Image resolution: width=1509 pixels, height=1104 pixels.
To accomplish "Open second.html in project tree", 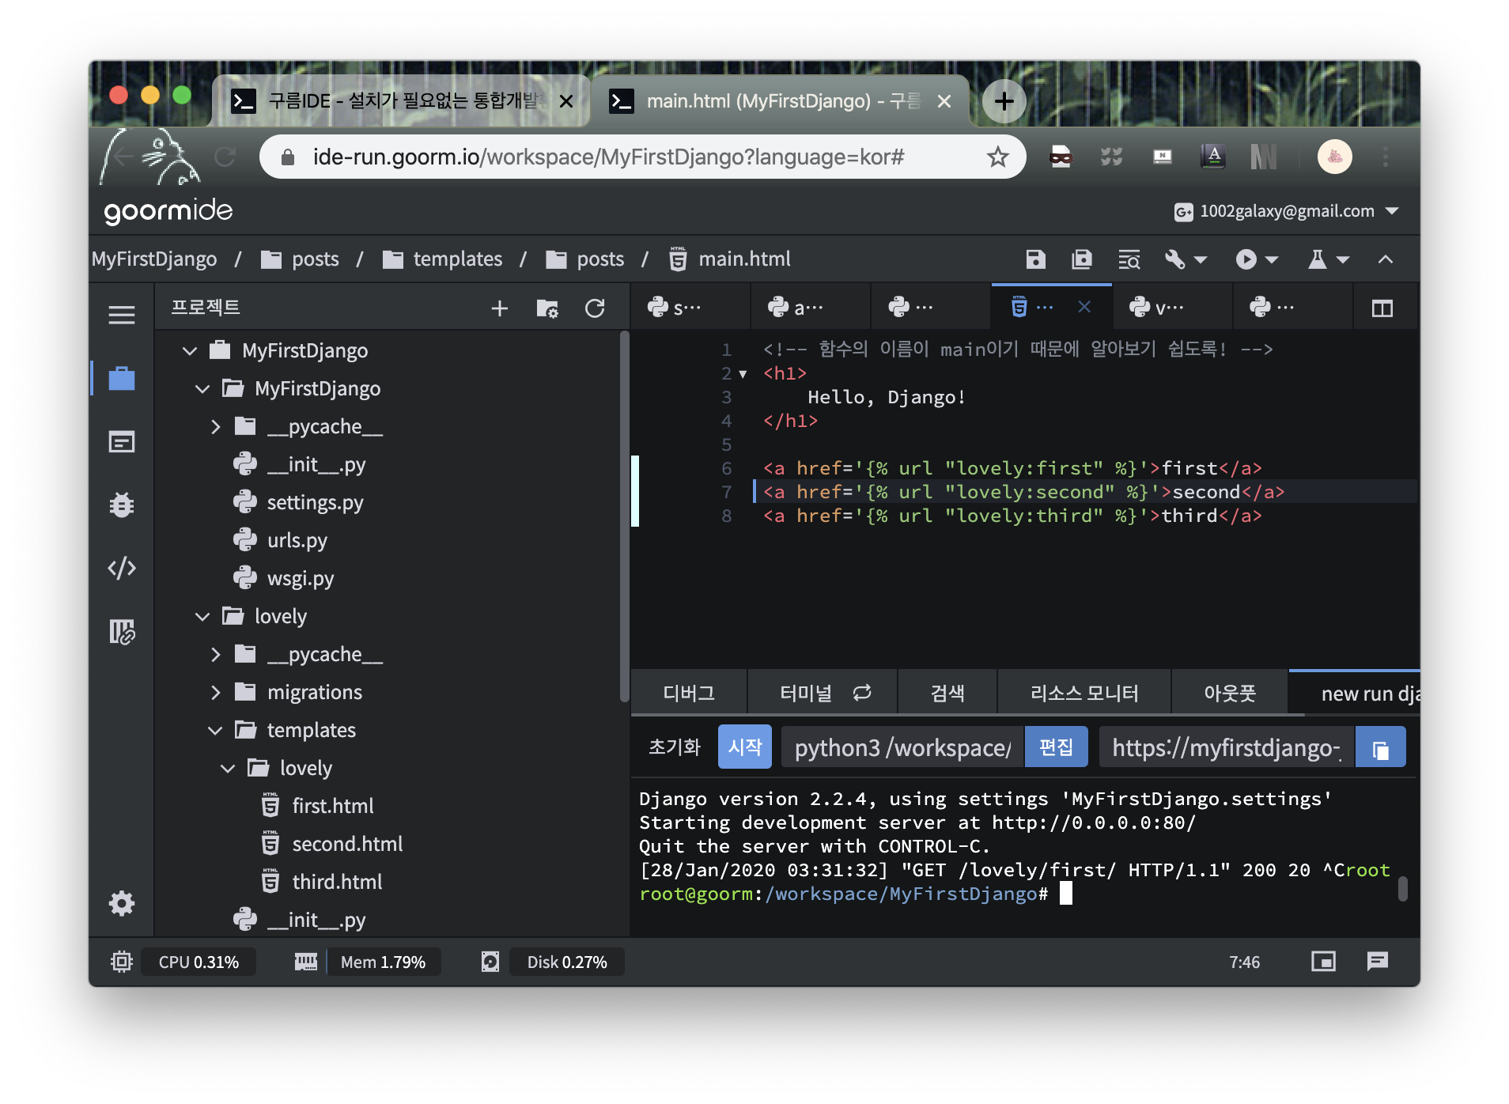I will click(346, 844).
